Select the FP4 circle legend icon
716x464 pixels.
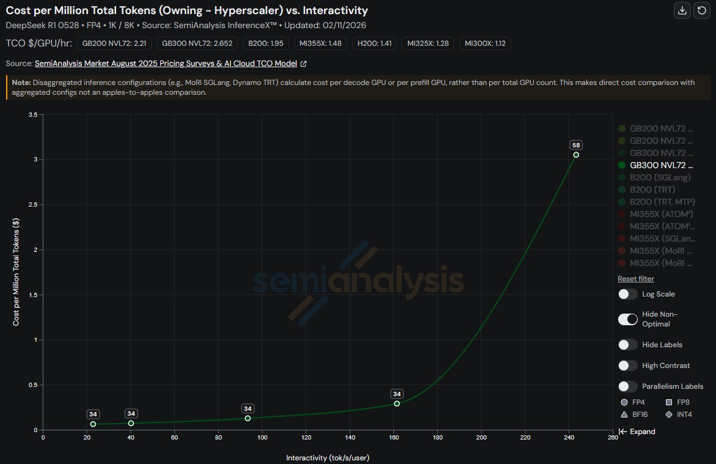pos(625,402)
